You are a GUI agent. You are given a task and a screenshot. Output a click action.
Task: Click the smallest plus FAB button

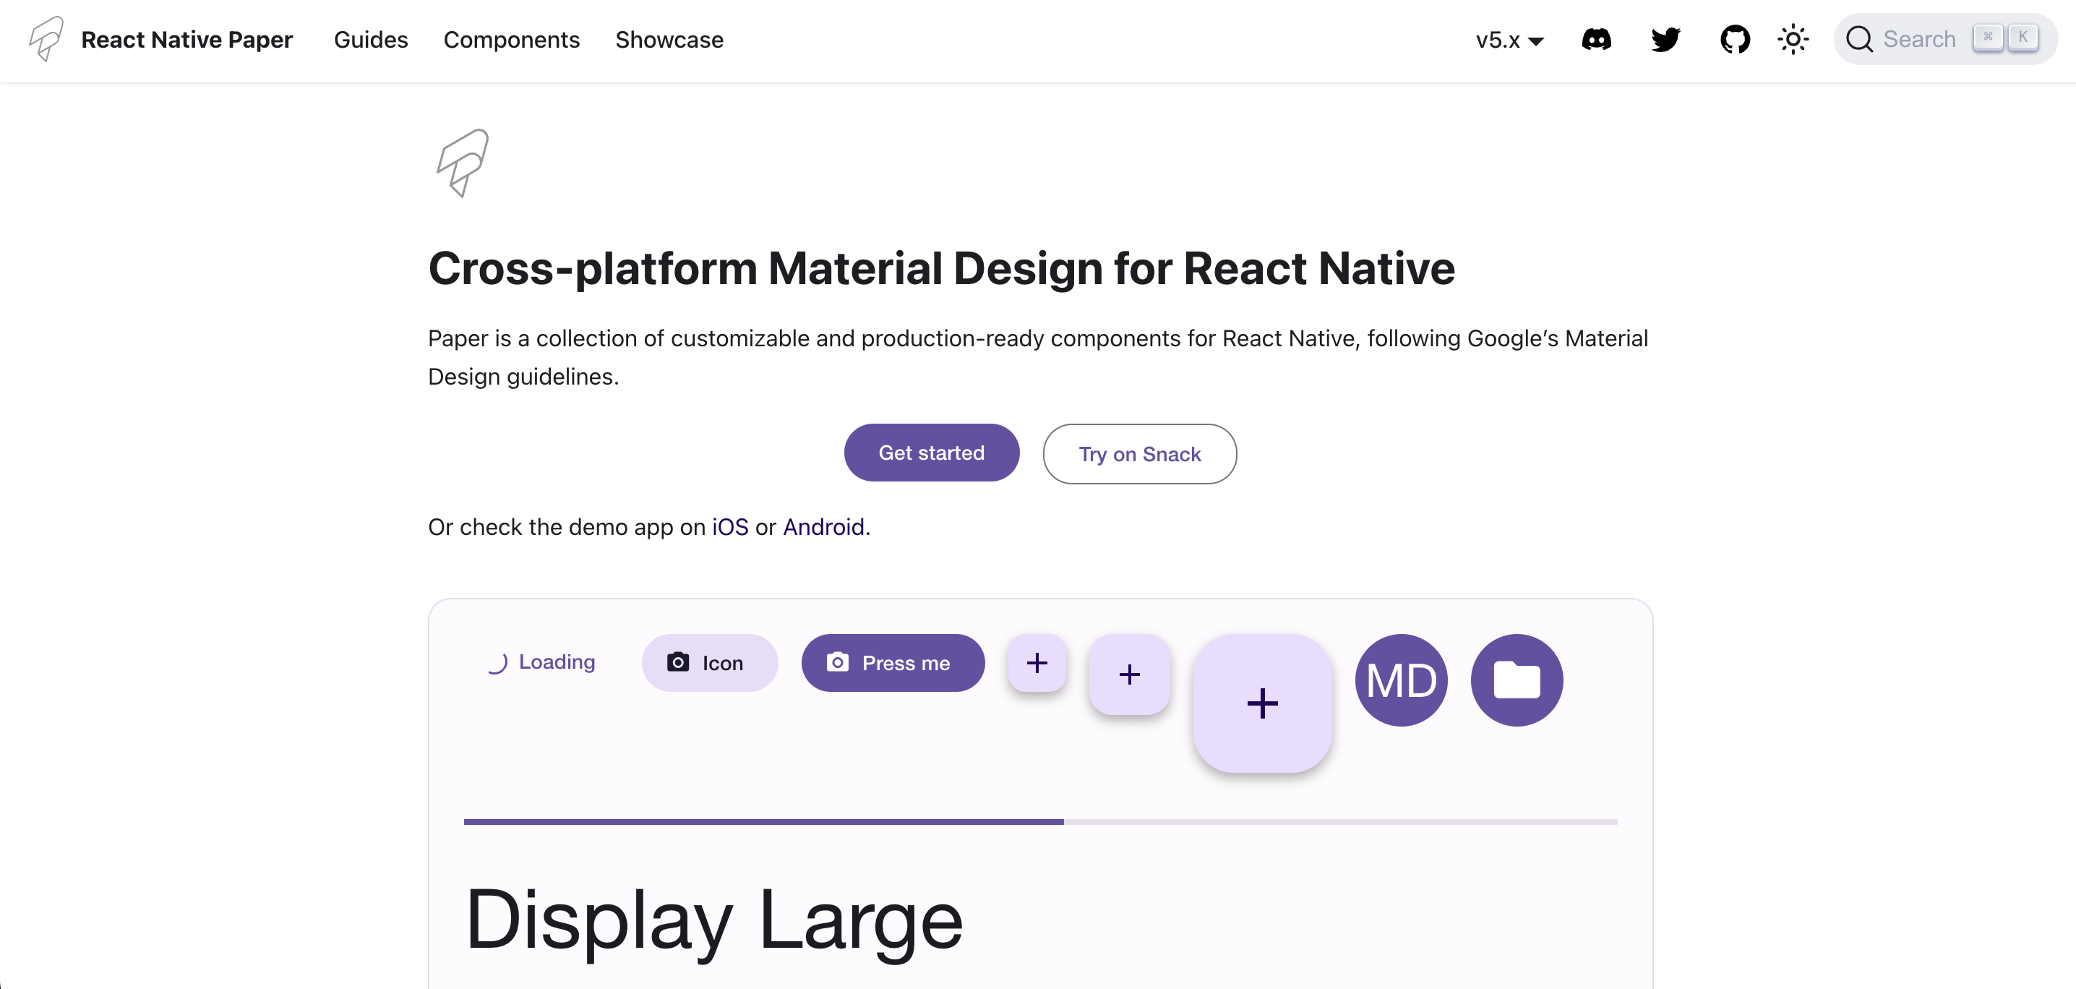(x=1037, y=662)
